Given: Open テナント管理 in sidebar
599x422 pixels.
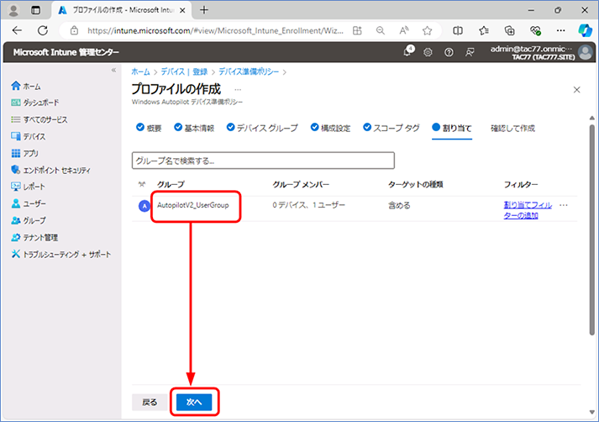Looking at the screenshot, I should click(34, 237).
